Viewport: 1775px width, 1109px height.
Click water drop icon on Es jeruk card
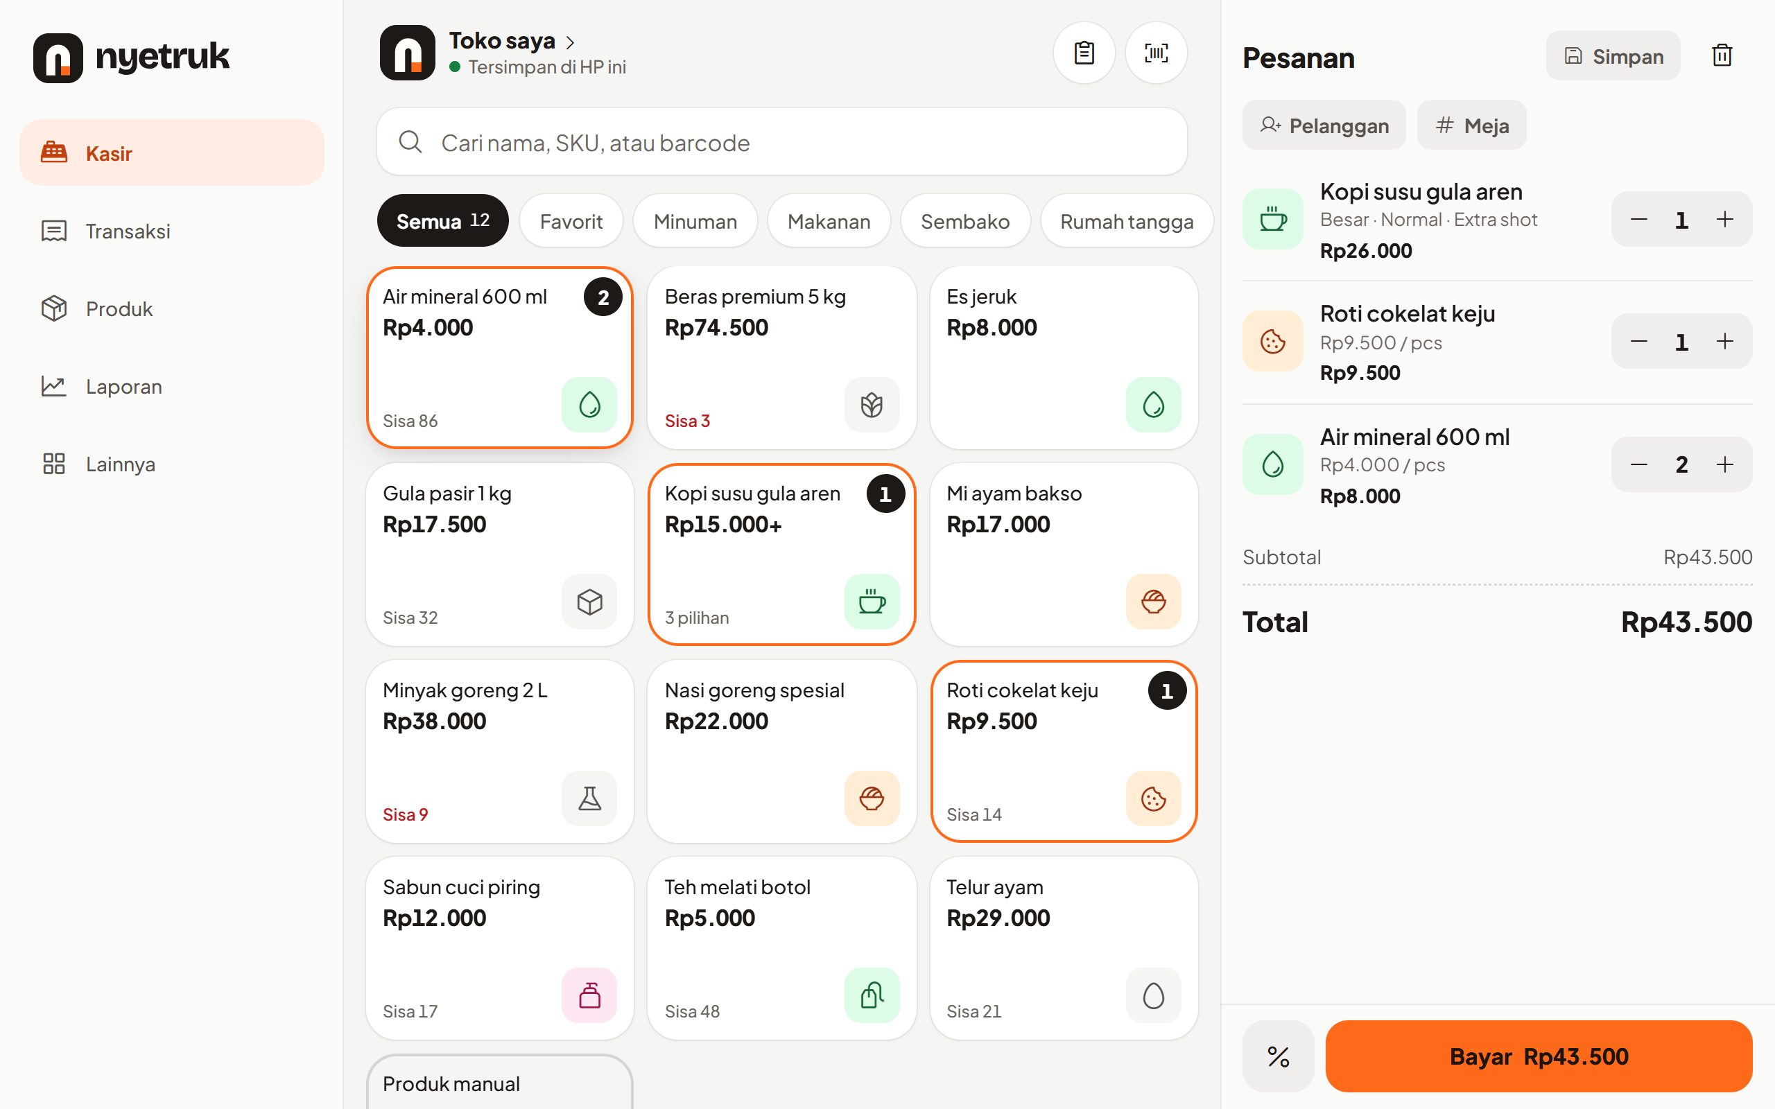pos(1153,405)
